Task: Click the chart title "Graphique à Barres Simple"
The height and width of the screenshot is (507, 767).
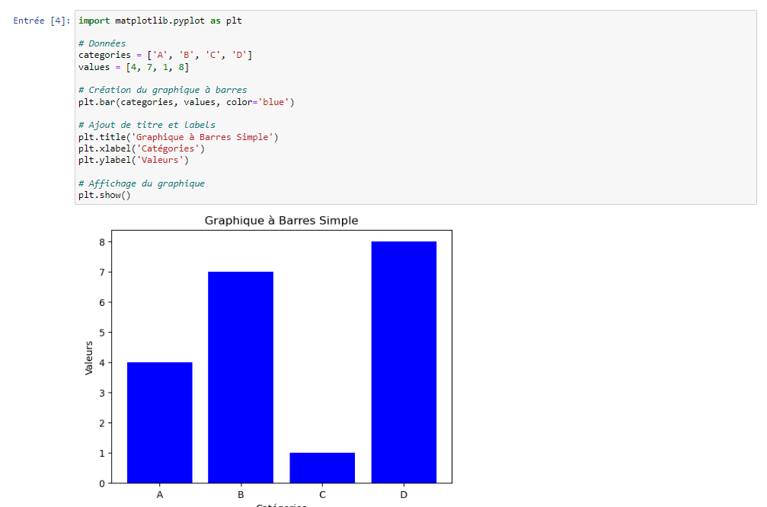Action: 281,220
